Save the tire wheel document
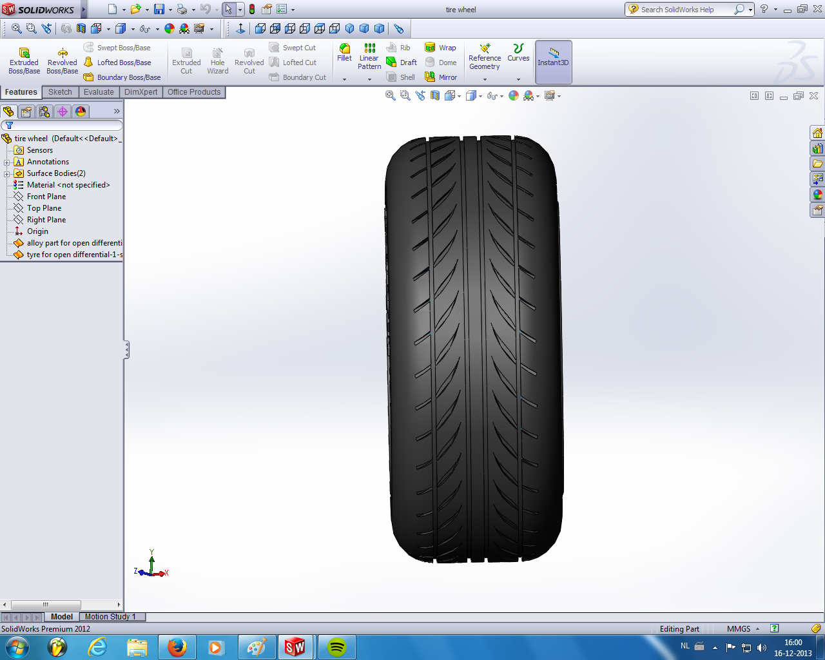 coord(159,10)
